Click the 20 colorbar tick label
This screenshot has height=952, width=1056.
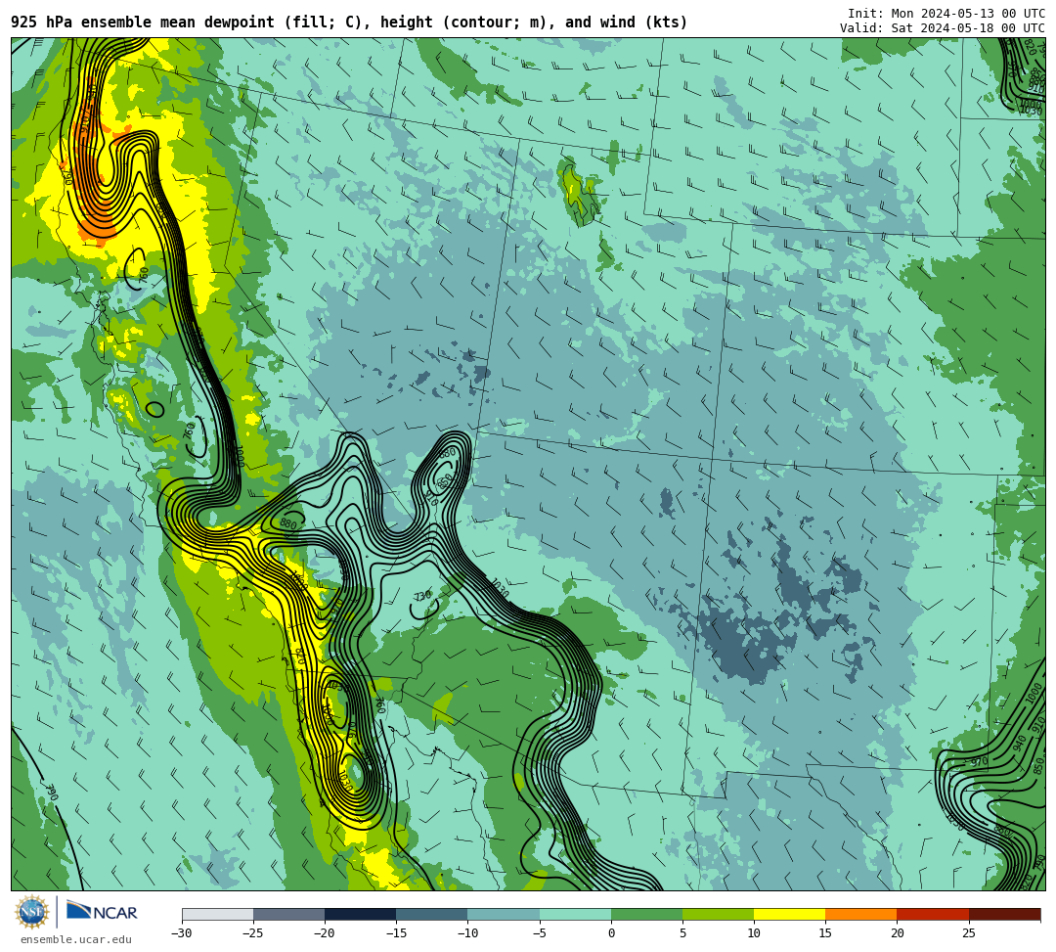[897, 933]
